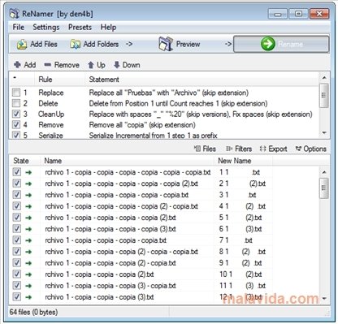This screenshot has width=338, height=324.
Task: Click the rules list scrollbar thumb
Action: point(324,95)
